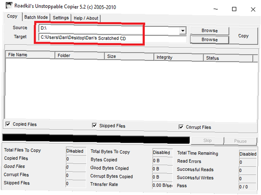Sort by File Name column header
Viewport: 261px width, 195px height.
(30, 55)
